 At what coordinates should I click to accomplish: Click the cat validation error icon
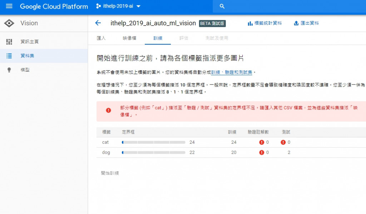pos(261,142)
